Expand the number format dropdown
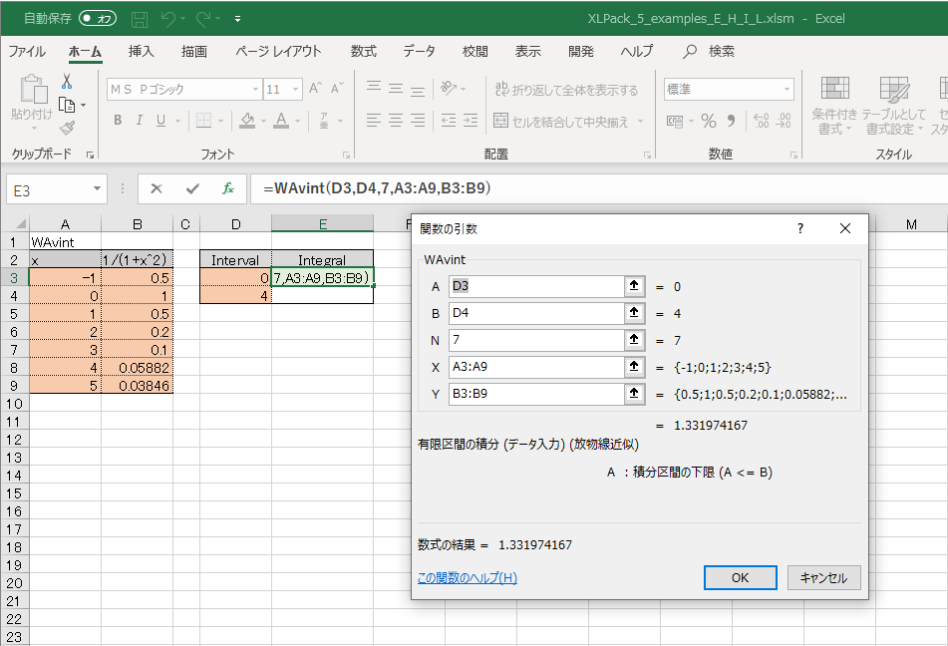The image size is (948, 646). click(788, 90)
